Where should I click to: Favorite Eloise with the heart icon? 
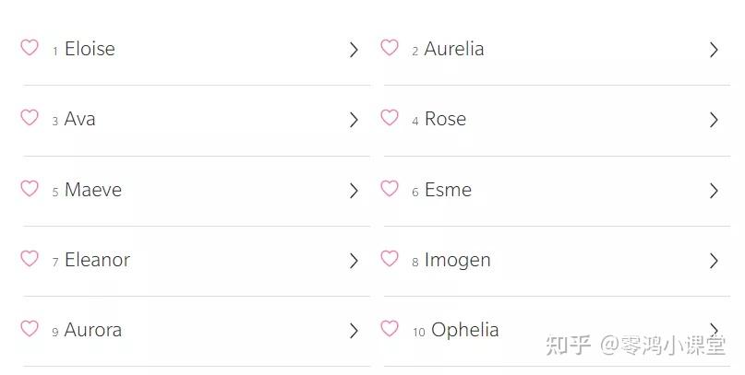pos(30,48)
